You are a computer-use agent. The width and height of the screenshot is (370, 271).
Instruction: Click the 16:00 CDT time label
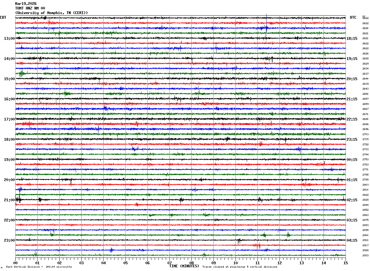click(x=9, y=99)
